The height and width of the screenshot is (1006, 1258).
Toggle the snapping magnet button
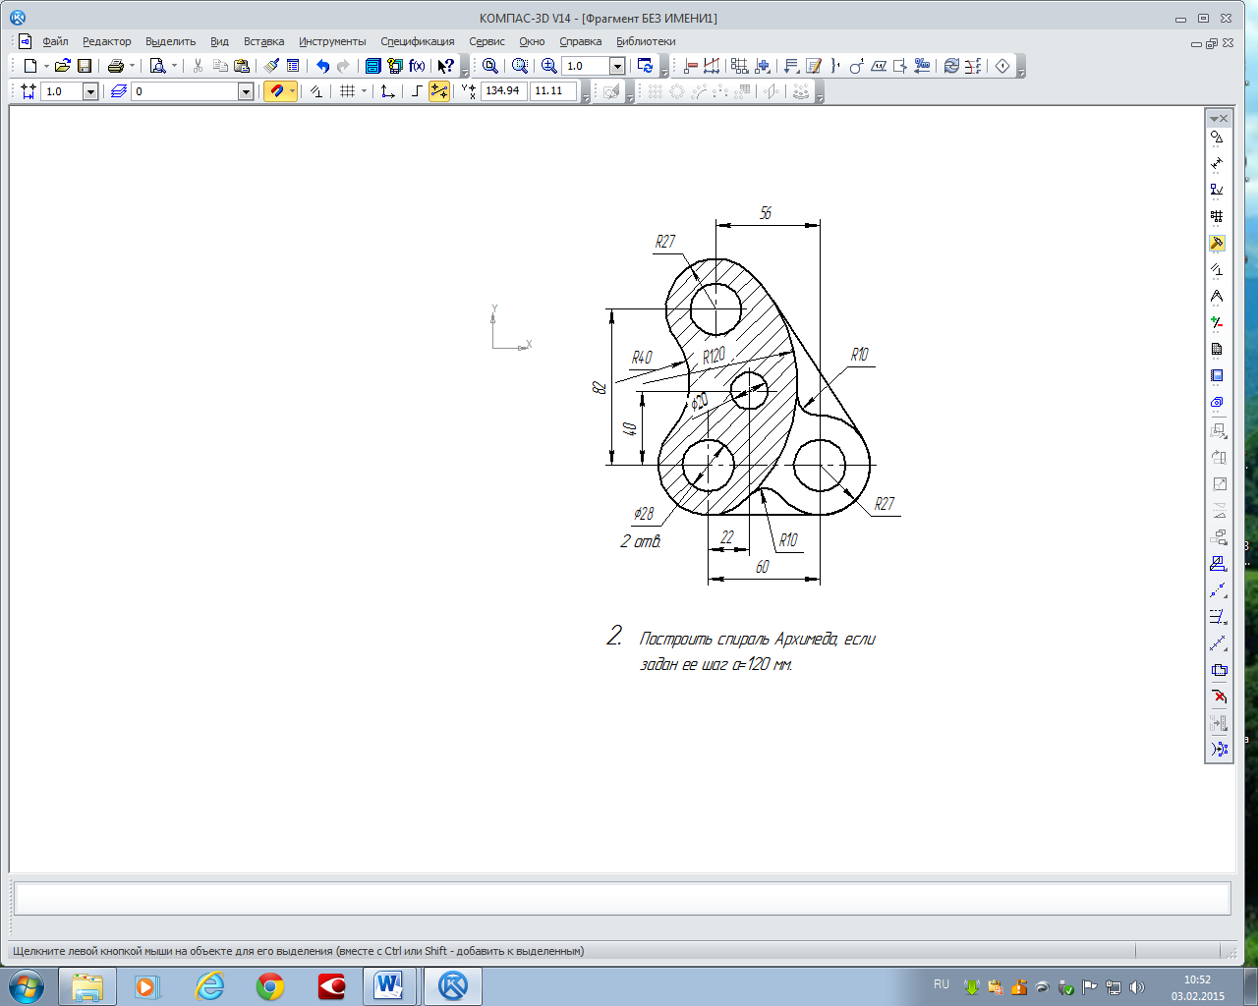(x=276, y=91)
